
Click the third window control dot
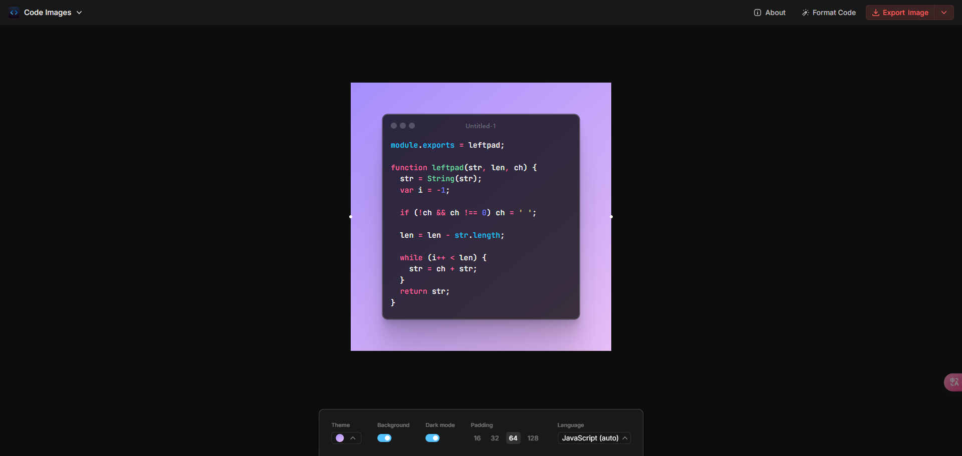pyautogui.click(x=412, y=126)
